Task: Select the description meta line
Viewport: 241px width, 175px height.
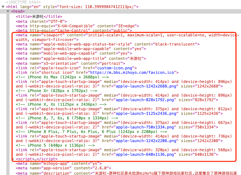Action: (126, 173)
